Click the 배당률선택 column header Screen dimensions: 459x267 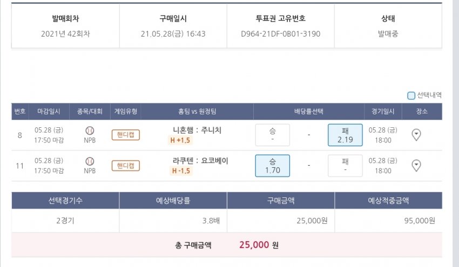tap(308, 112)
